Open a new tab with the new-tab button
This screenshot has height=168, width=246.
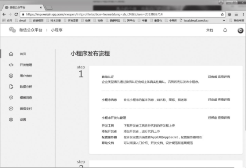pos(49,8)
